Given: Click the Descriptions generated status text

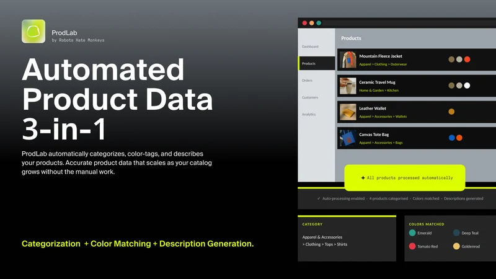Looking at the screenshot, I should [463, 198].
